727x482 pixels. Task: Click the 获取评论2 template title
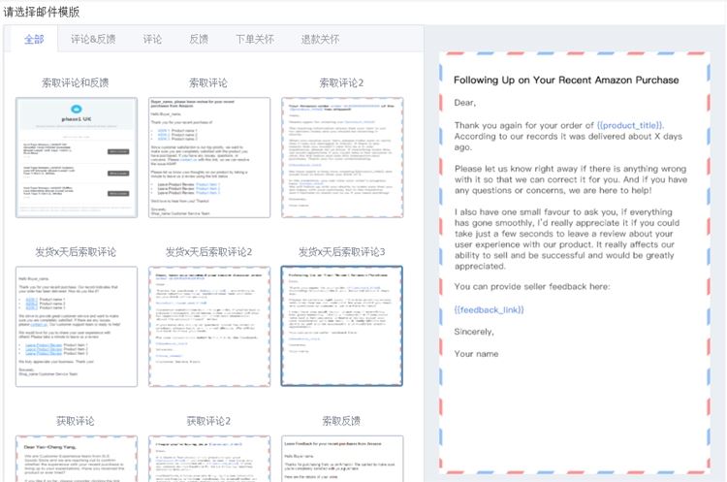pyautogui.click(x=208, y=421)
